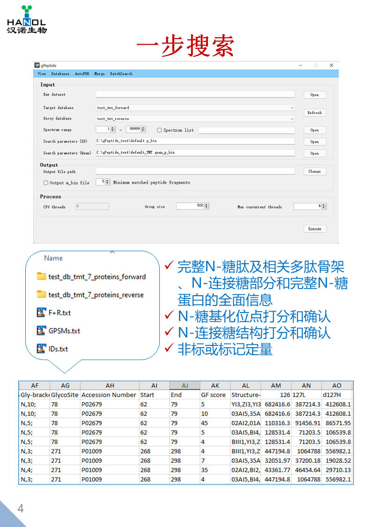Select column header AN in spreadsheet

pyautogui.click(x=306, y=385)
